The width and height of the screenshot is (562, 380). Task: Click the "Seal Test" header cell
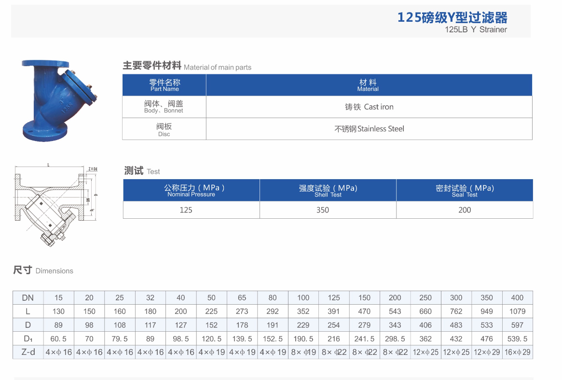(465, 190)
